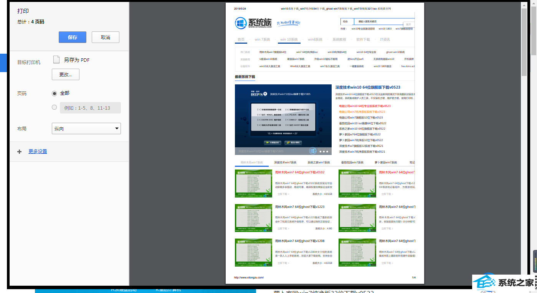The height and width of the screenshot is (293, 537).
Task: Click the 深度技术win7系统 tab in preview
Action: click(285, 163)
